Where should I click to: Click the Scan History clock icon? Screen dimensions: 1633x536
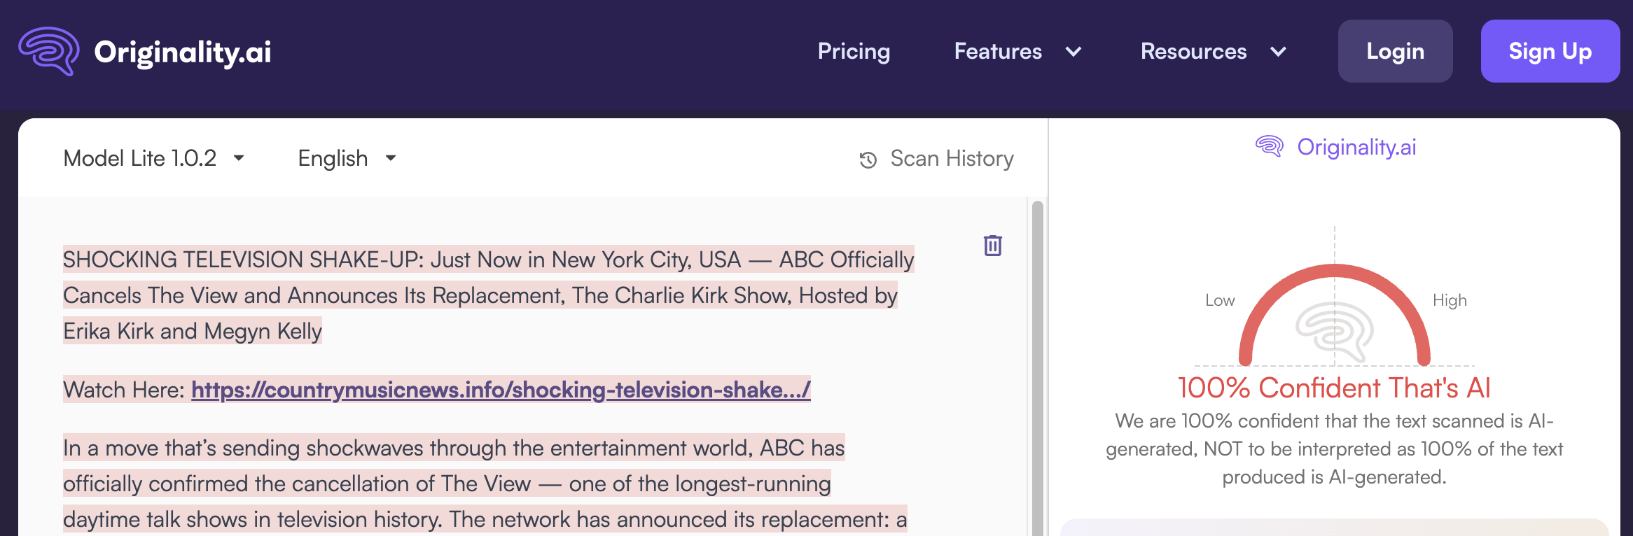[868, 160]
